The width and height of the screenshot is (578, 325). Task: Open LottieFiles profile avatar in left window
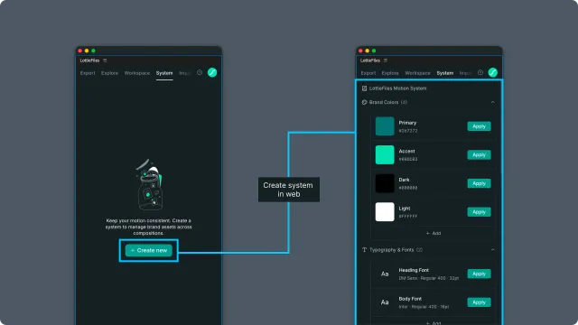212,72
